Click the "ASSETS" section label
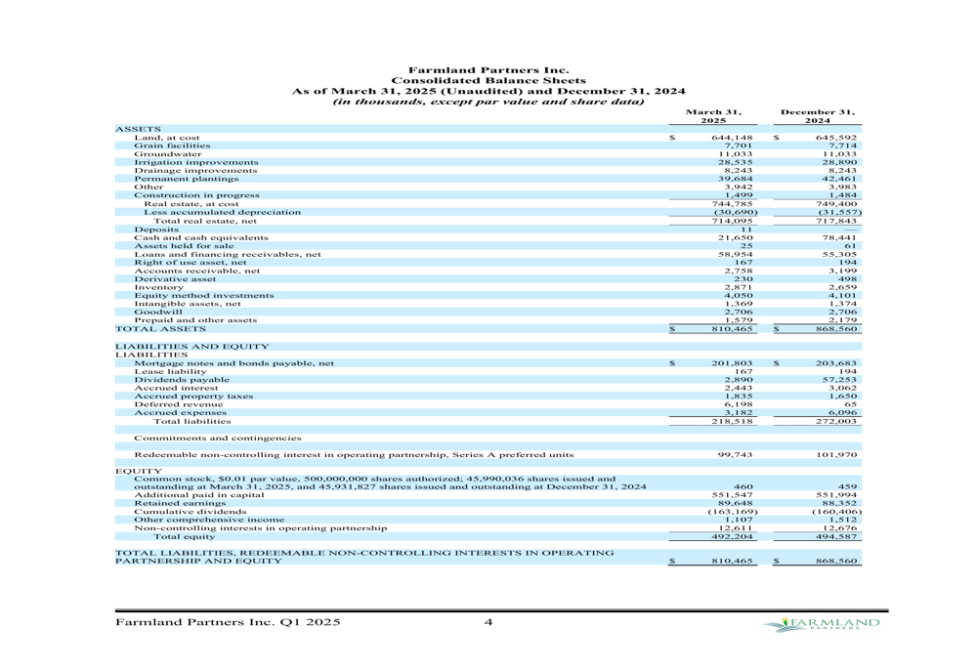The height and width of the screenshot is (669, 977). tap(139, 129)
